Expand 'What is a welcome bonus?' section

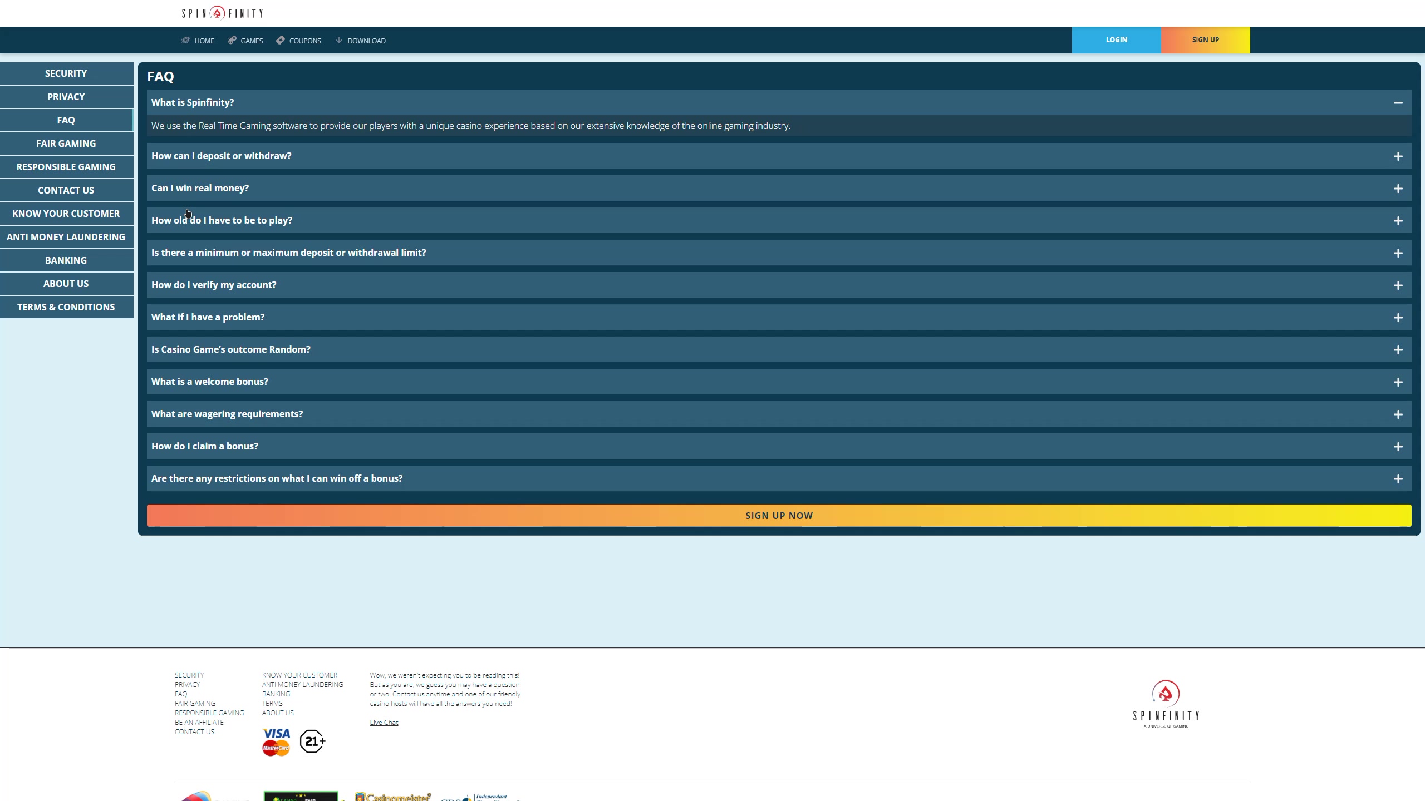coord(210,382)
